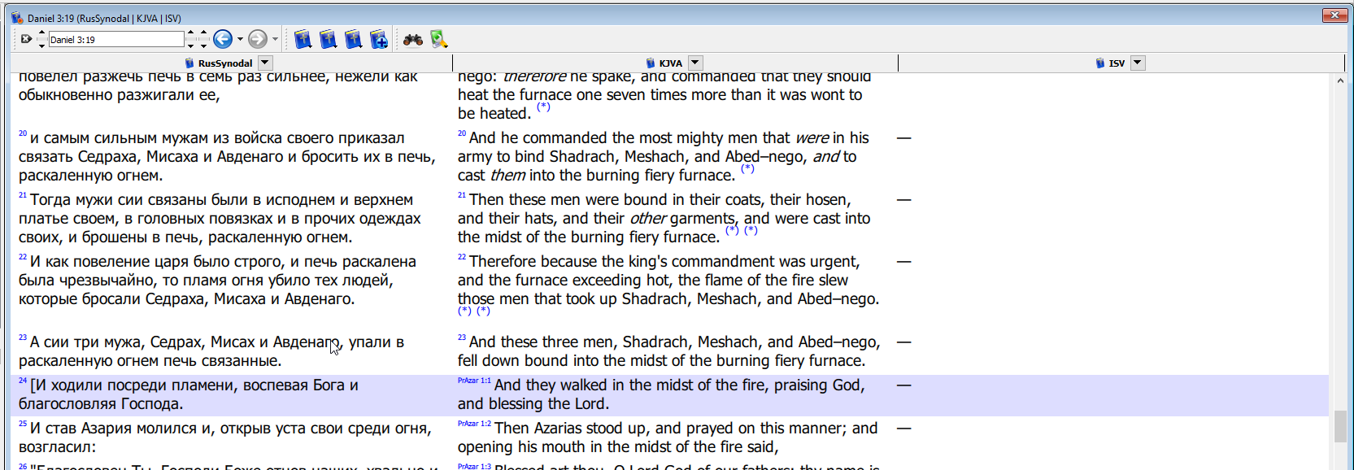
Task: Add another Bible work via plus book icon
Action: click(x=379, y=39)
